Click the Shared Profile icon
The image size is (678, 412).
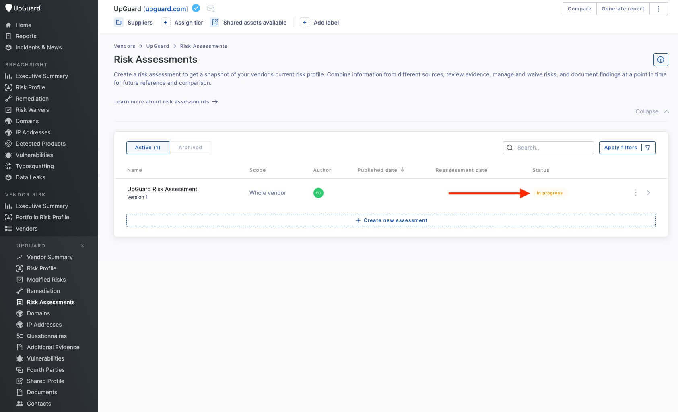pos(19,381)
